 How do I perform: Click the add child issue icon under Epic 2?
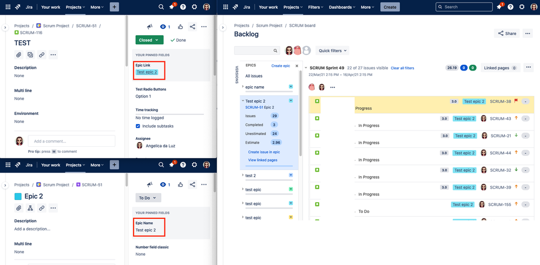coord(30,208)
